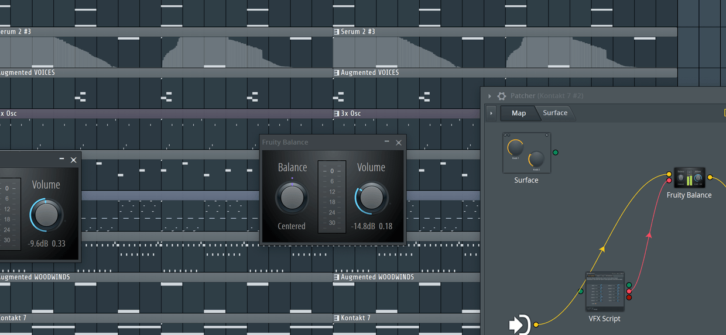Viewport: 726px width, 335px height.
Task: Click the green port beside the Surface module
Action: (x=556, y=153)
